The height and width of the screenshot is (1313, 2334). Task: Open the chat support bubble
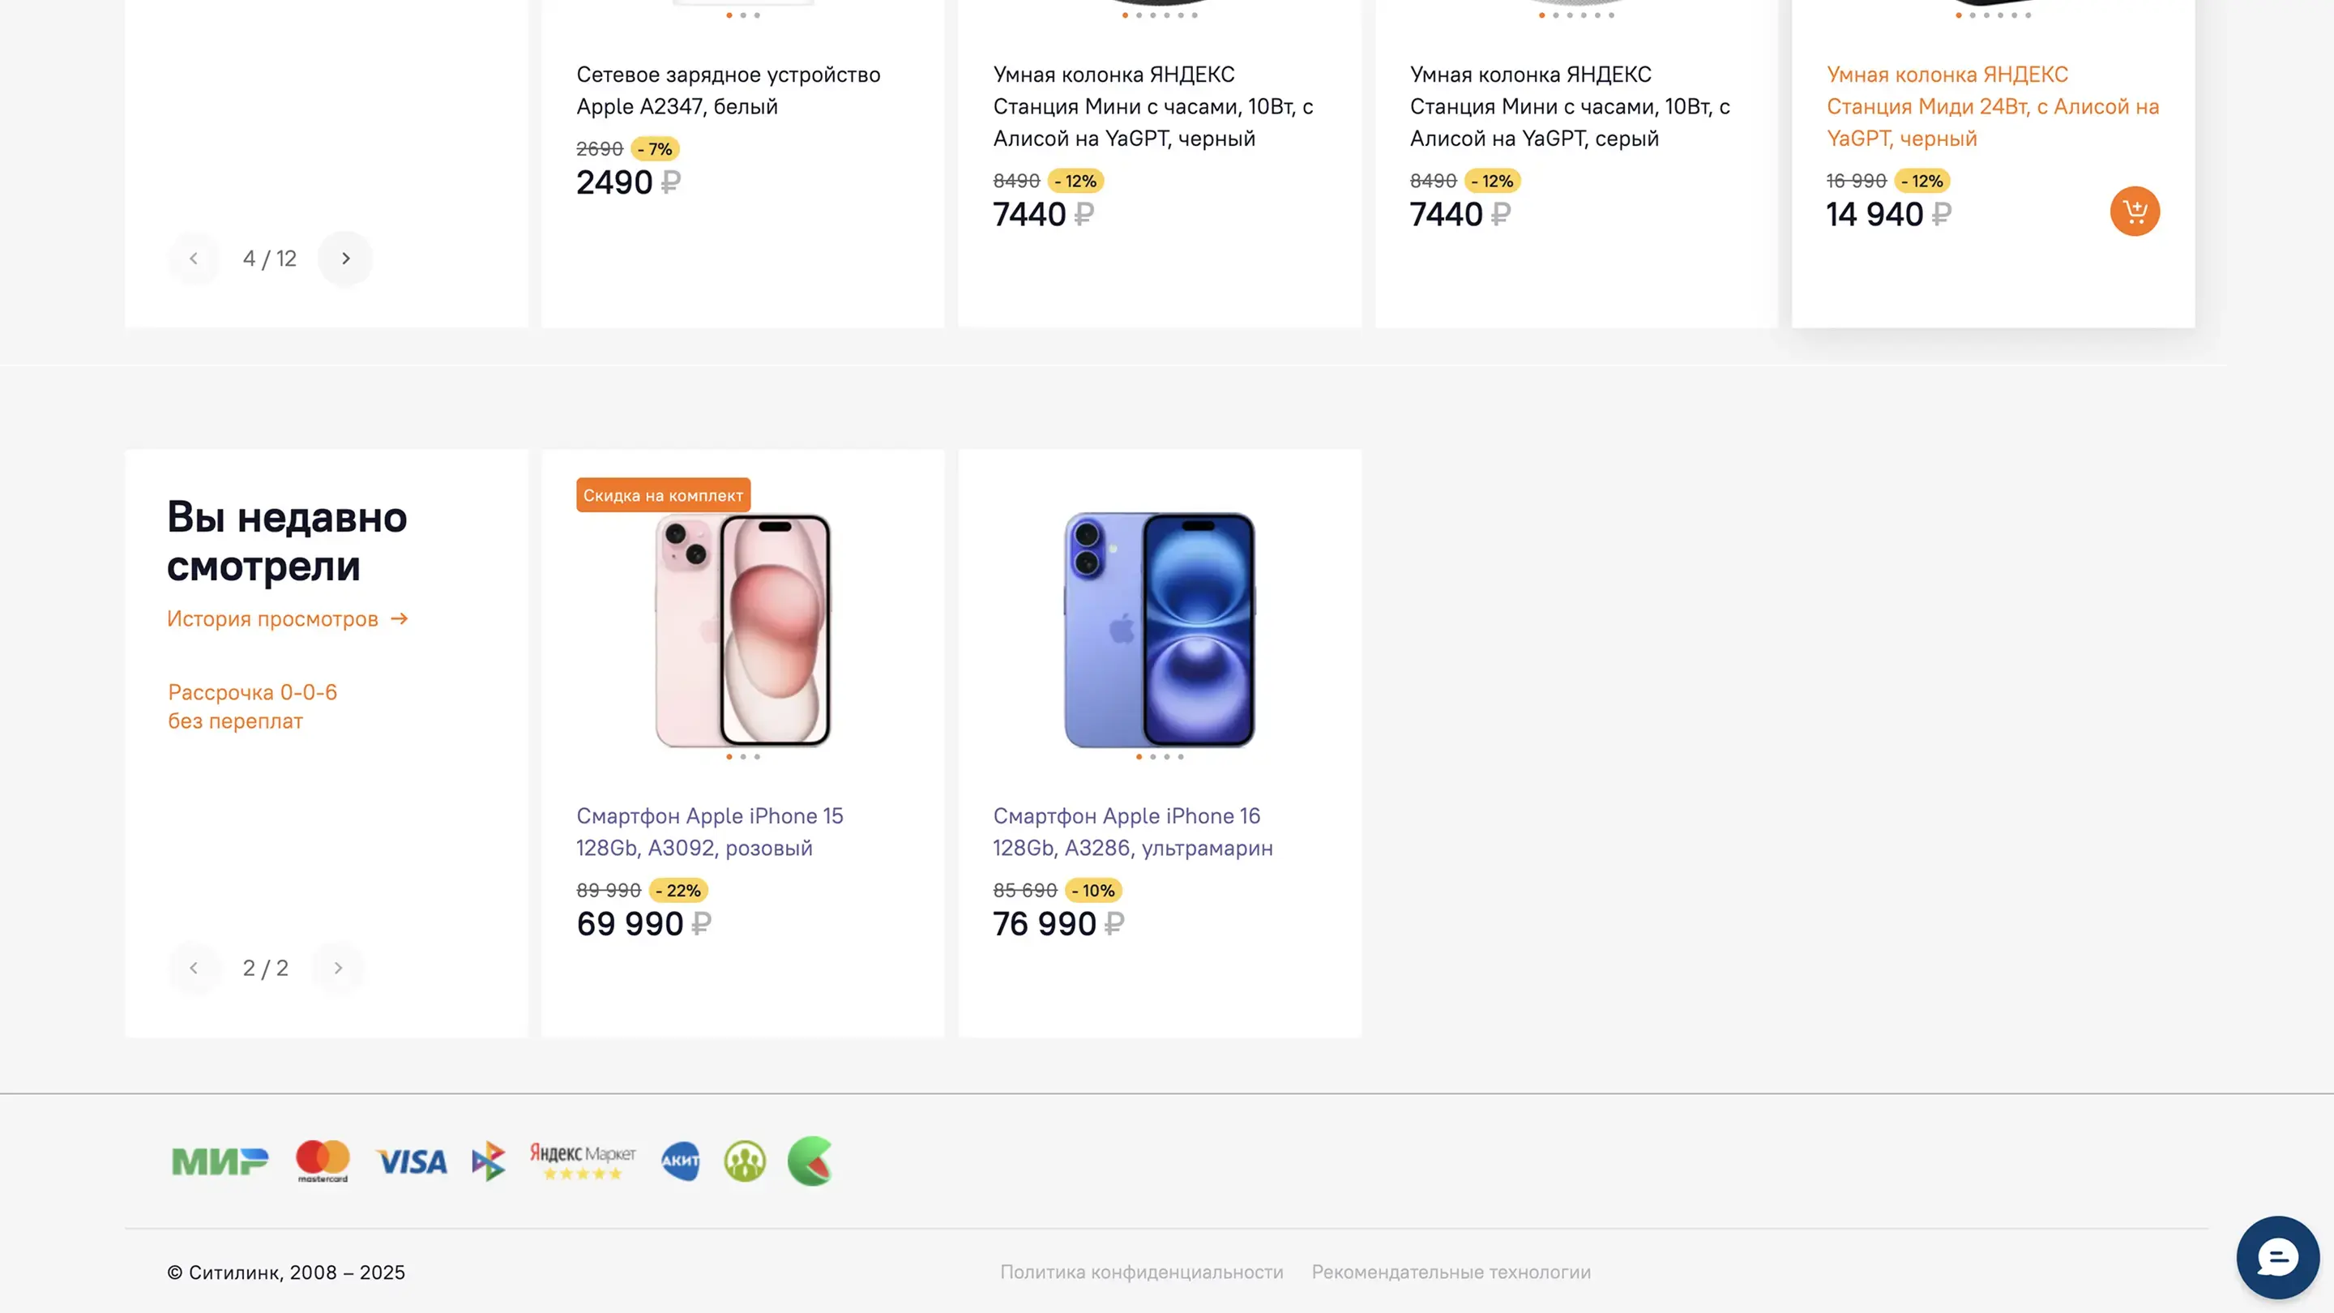point(2277,1257)
